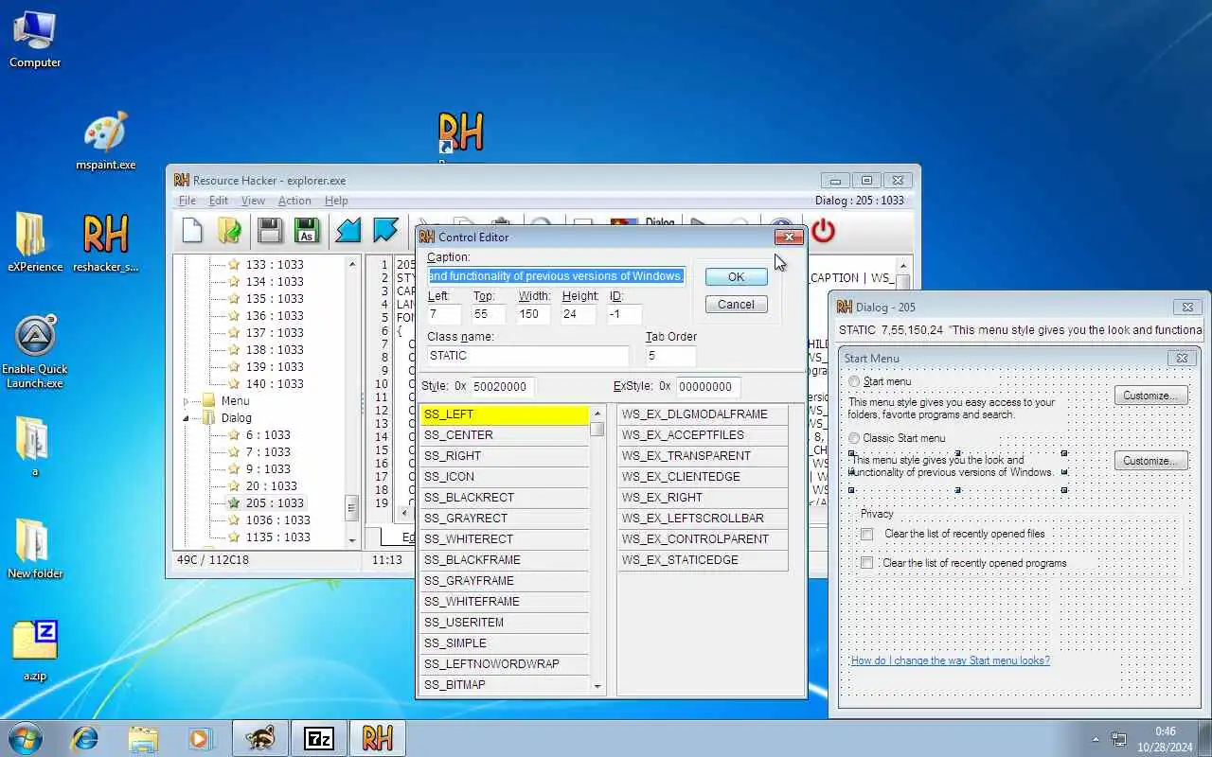Toggle the SS_RIGHT style flag
The image size is (1212, 757).
[x=505, y=456]
